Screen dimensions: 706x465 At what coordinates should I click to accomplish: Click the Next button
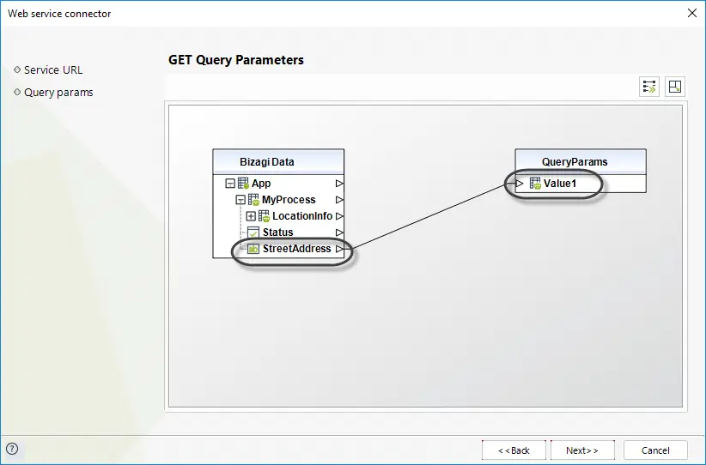(582, 450)
